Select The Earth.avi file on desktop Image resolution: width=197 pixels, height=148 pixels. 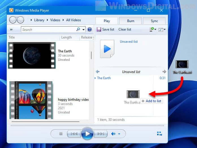[x=182, y=67]
